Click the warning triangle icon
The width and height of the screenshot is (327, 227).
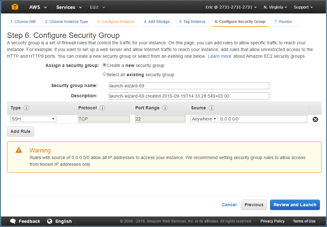pyautogui.click(x=19, y=150)
